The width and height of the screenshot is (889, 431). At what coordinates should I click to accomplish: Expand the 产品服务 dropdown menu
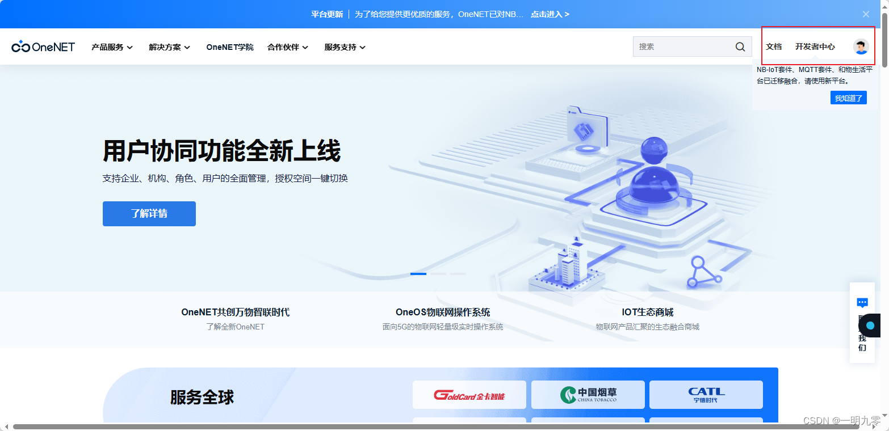112,47
